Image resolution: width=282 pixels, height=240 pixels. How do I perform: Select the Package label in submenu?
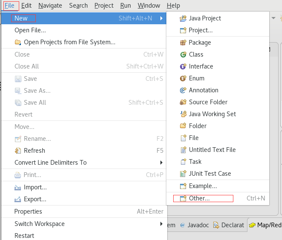point(200,43)
